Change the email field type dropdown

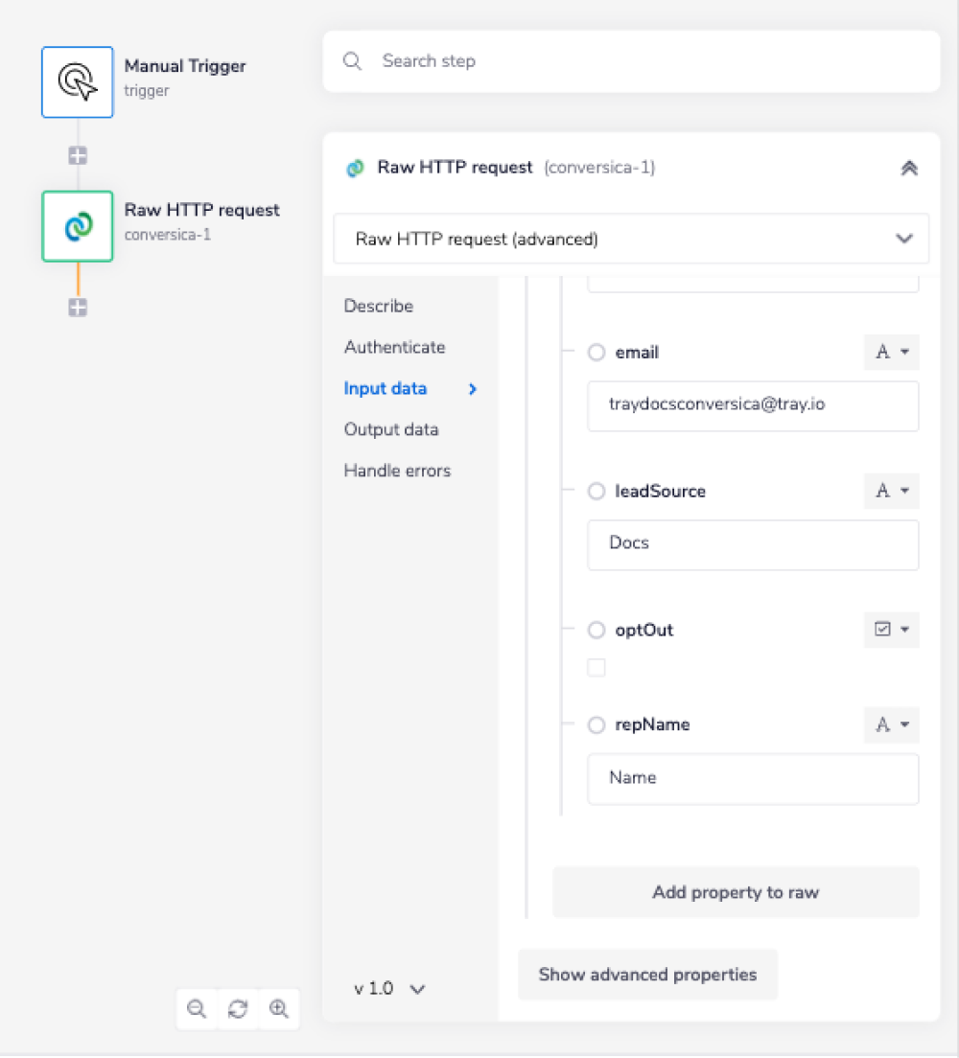pos(891,353)
